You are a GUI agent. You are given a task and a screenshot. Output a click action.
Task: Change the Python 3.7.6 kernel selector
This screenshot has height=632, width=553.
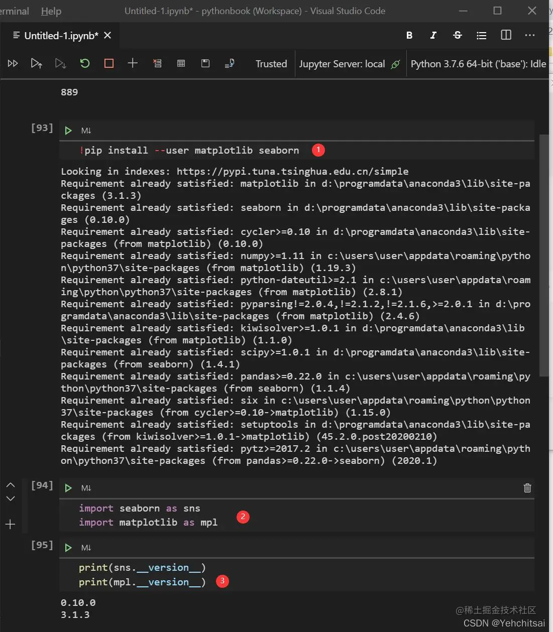[x=478, y=64]
